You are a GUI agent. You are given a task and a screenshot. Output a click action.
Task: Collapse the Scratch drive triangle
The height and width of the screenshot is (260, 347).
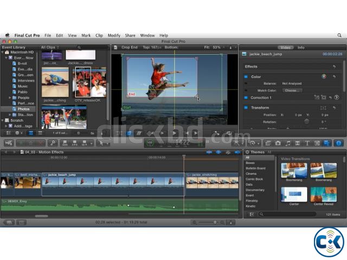pyautogui.click(x=3, y=120)
